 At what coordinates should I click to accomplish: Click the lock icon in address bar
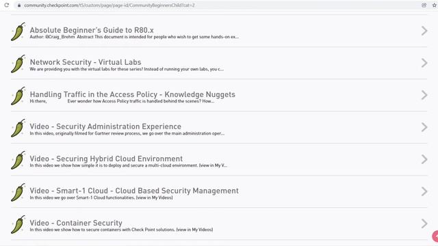19,5
